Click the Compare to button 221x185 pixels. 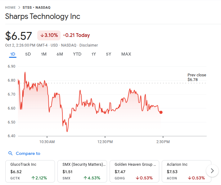pos(28,153)
